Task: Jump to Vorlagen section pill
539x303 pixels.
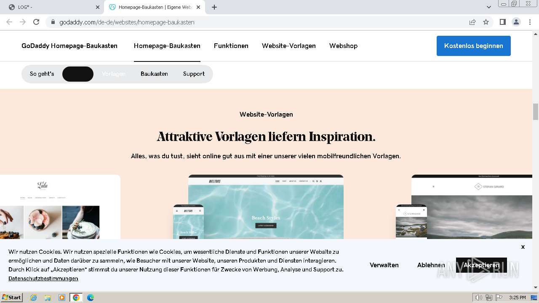Action: tap(114, 74)
